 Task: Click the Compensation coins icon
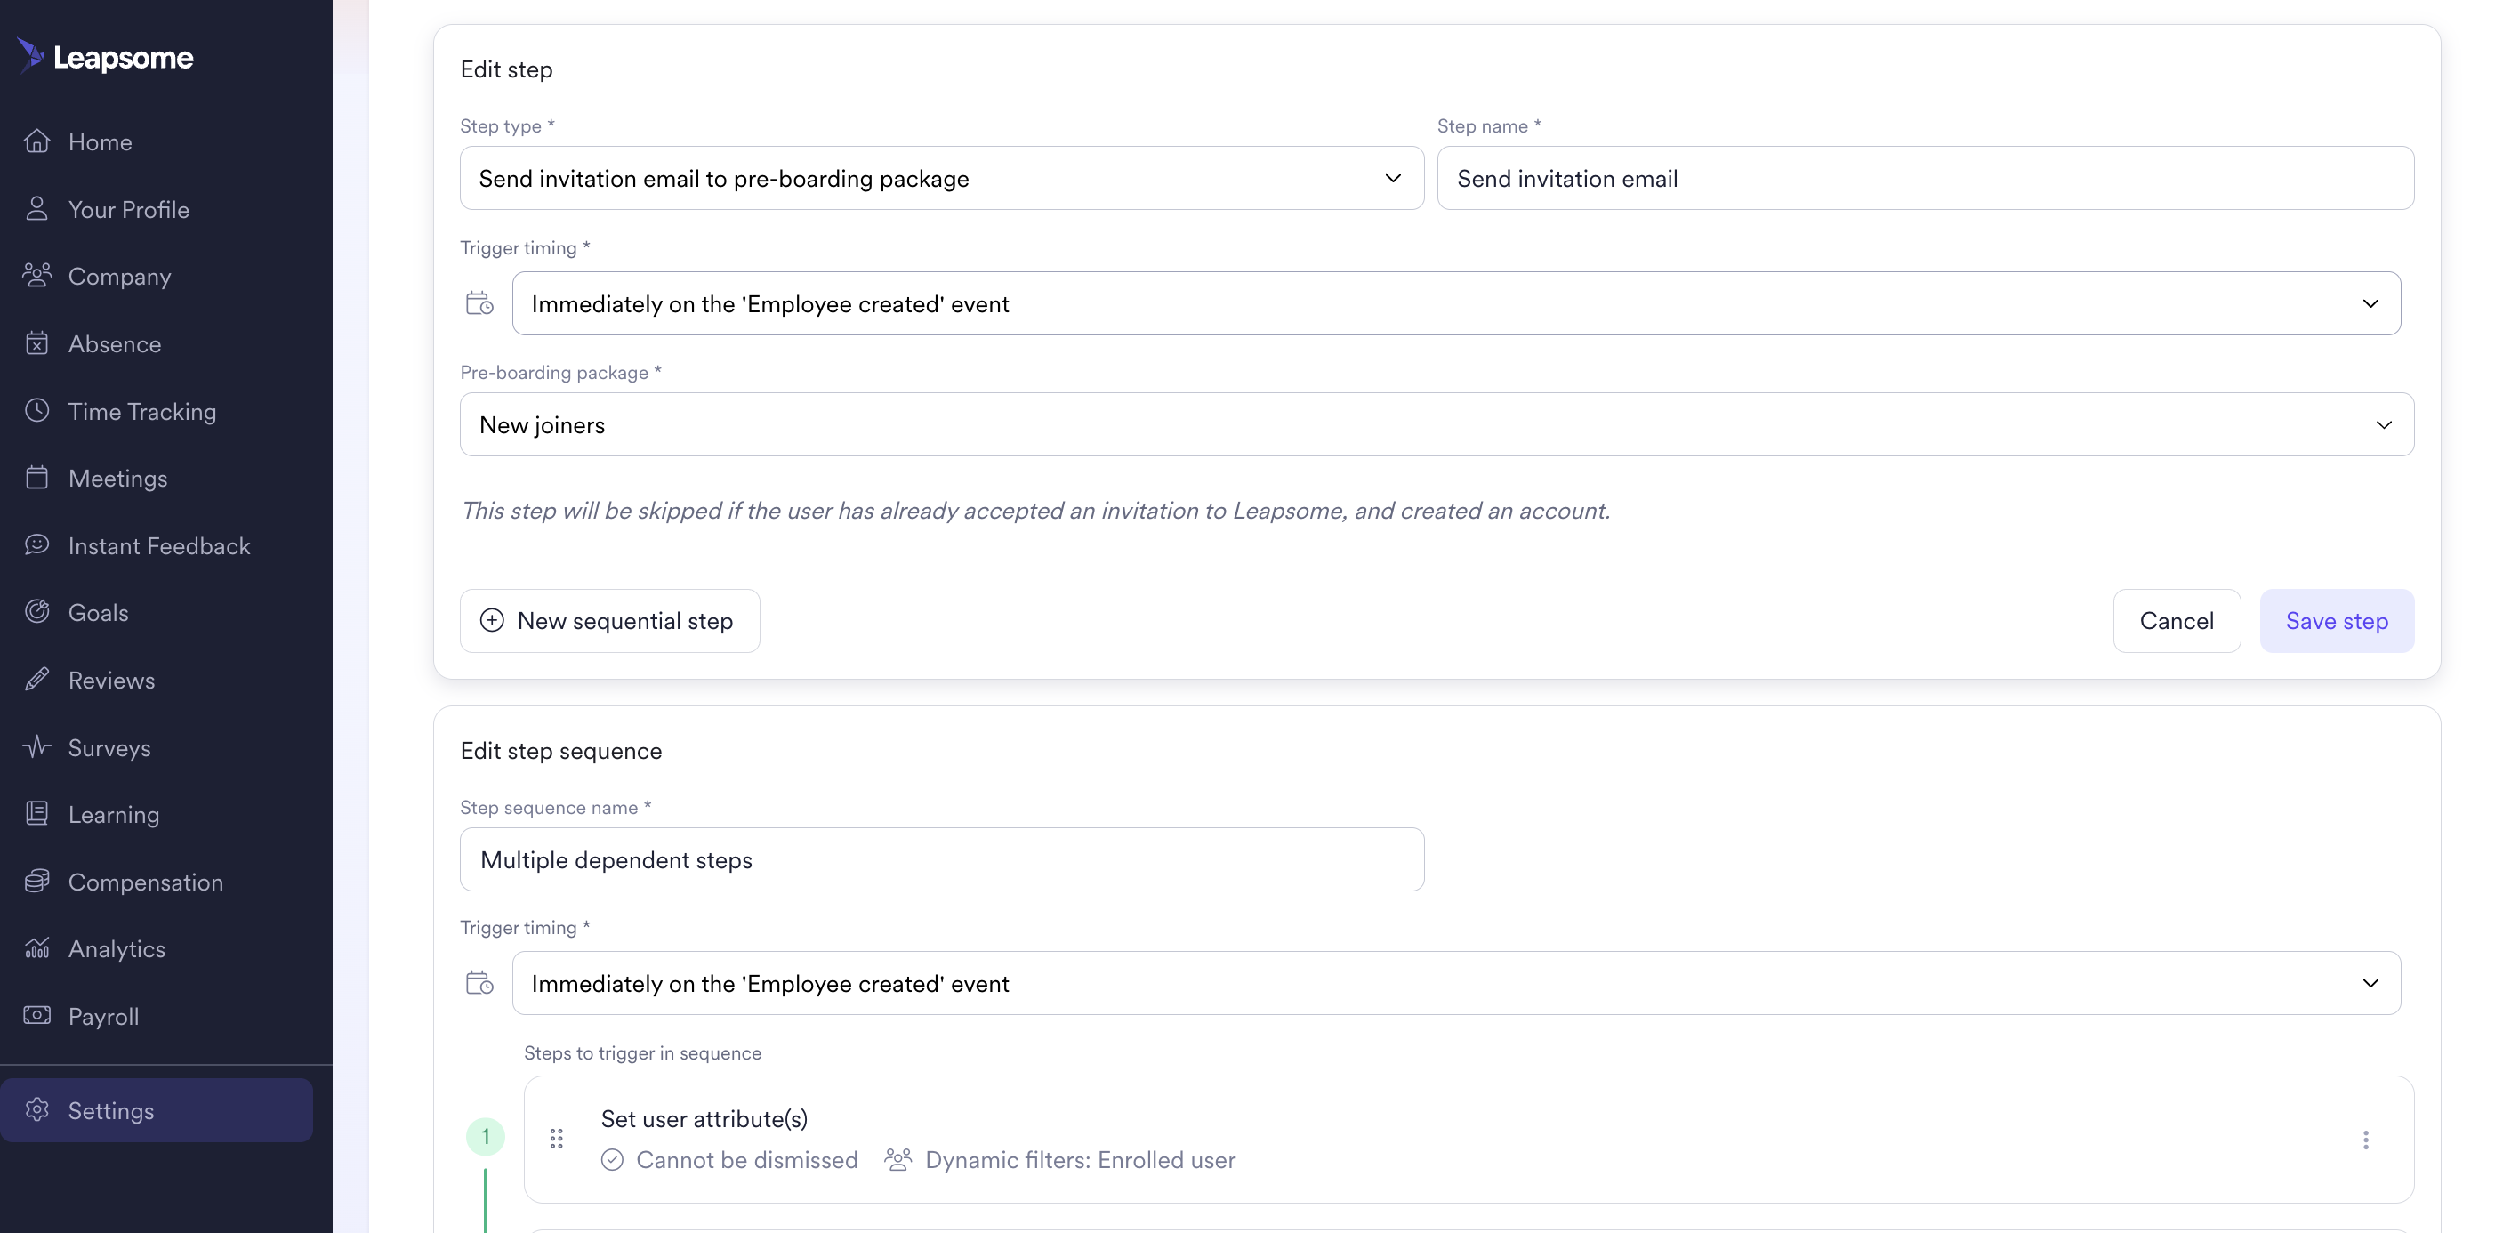[x=37, y=881]
